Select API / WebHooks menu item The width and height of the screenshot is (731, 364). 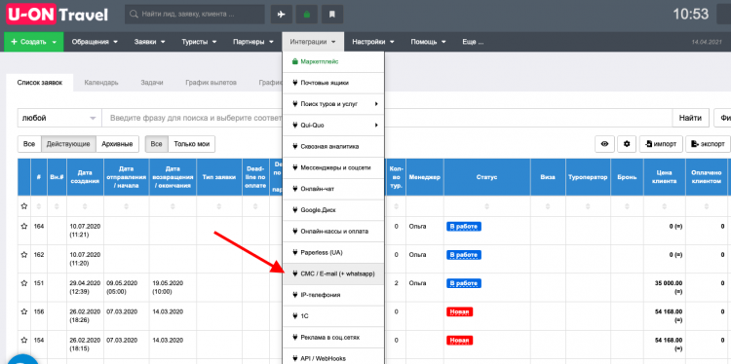click(x=333, y=357)
